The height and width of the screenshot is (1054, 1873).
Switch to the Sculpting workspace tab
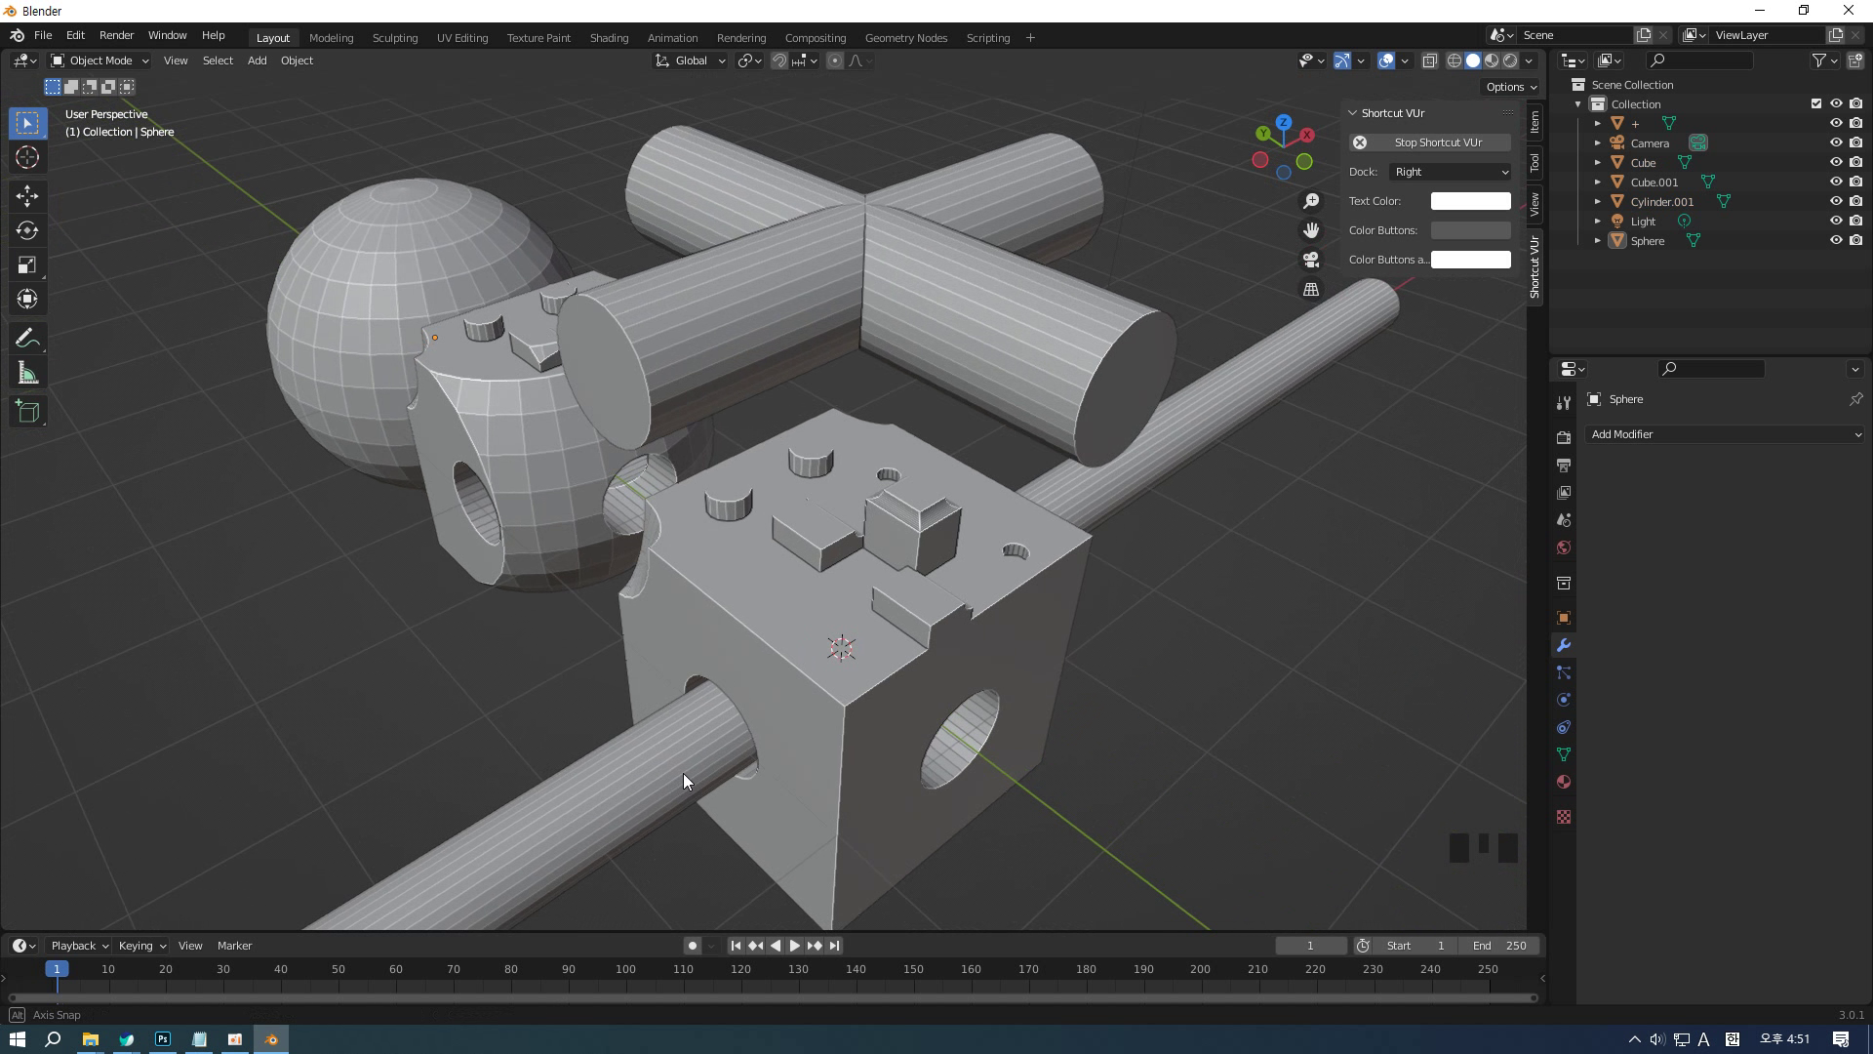tap(394, 37)
